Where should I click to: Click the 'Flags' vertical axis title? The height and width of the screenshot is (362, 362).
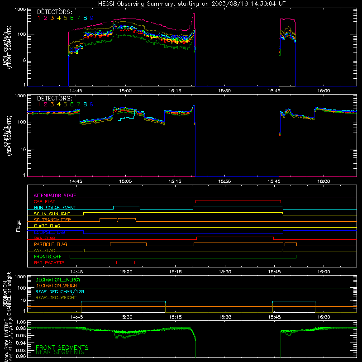[19, 226]
